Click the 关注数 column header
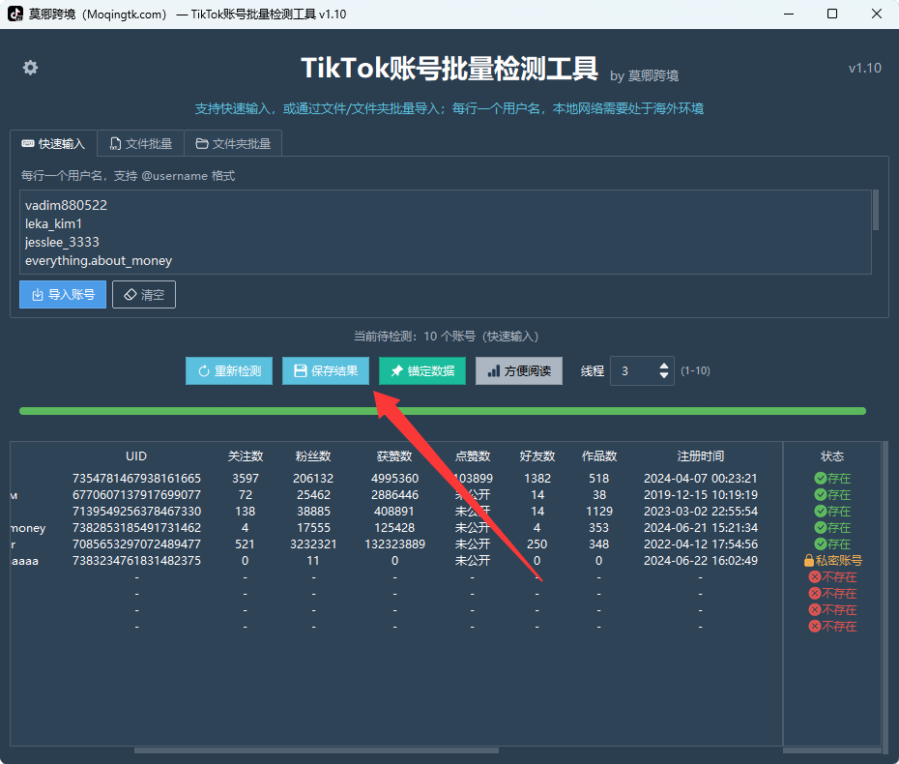Viewport: 899px width, 764px height. tap(246, 456)
